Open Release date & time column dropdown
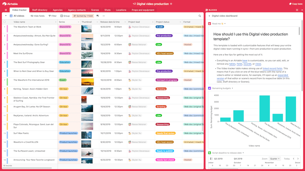 [x=125, y=22]
